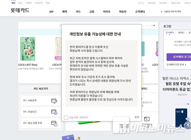The image size is (191, 140).
Task: Open the 금융 menu
Action: pos(92,11)
